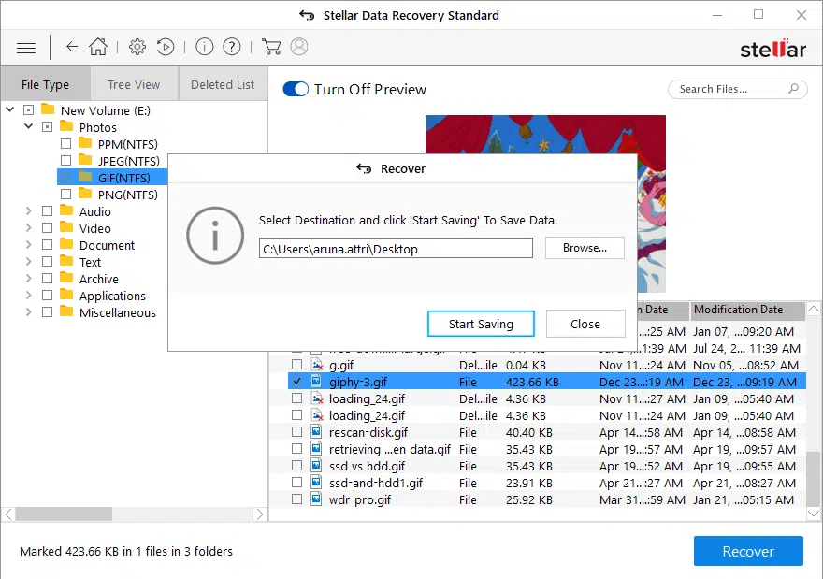Click the Archive folder icon

click(66, 278)
